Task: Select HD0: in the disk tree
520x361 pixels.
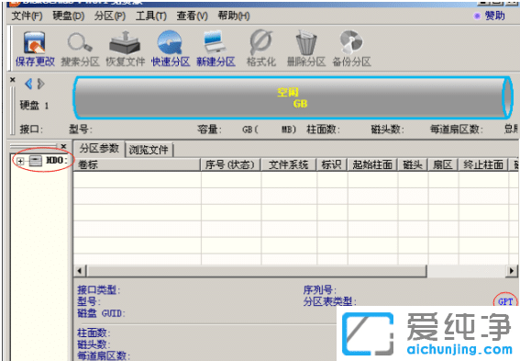Action: pos(56,161)
